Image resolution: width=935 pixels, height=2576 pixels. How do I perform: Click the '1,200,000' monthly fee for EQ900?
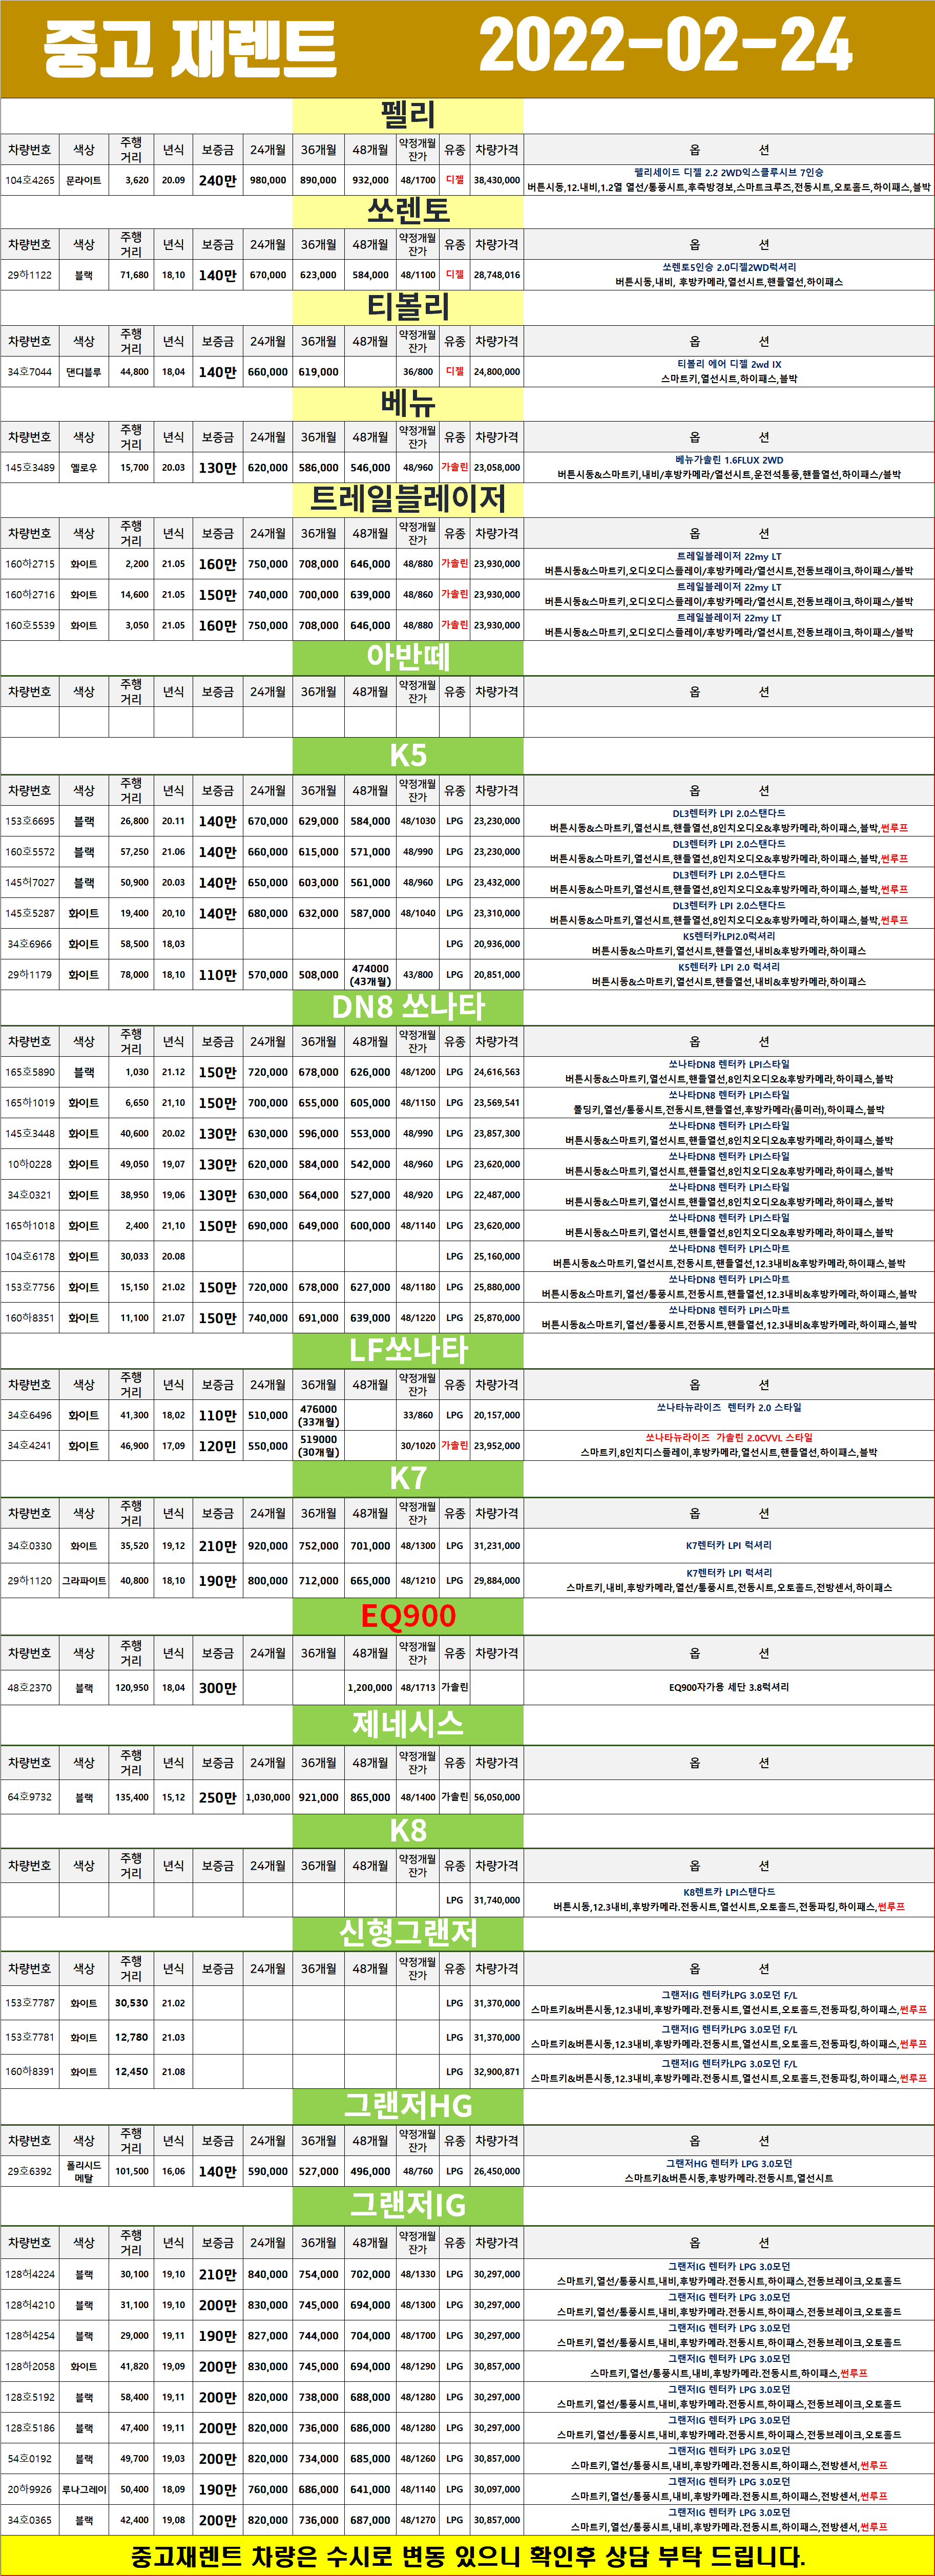coord(370,1688)
